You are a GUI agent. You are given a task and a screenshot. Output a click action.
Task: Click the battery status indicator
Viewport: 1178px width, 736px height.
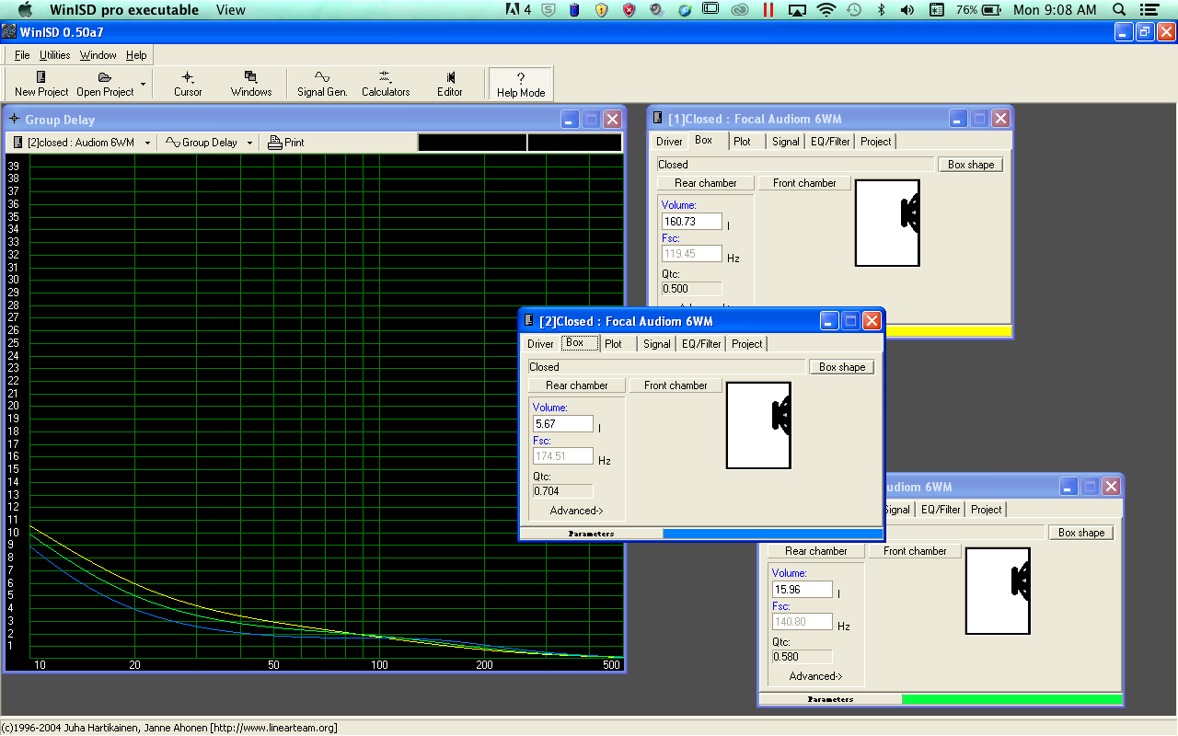coord(993,10)
